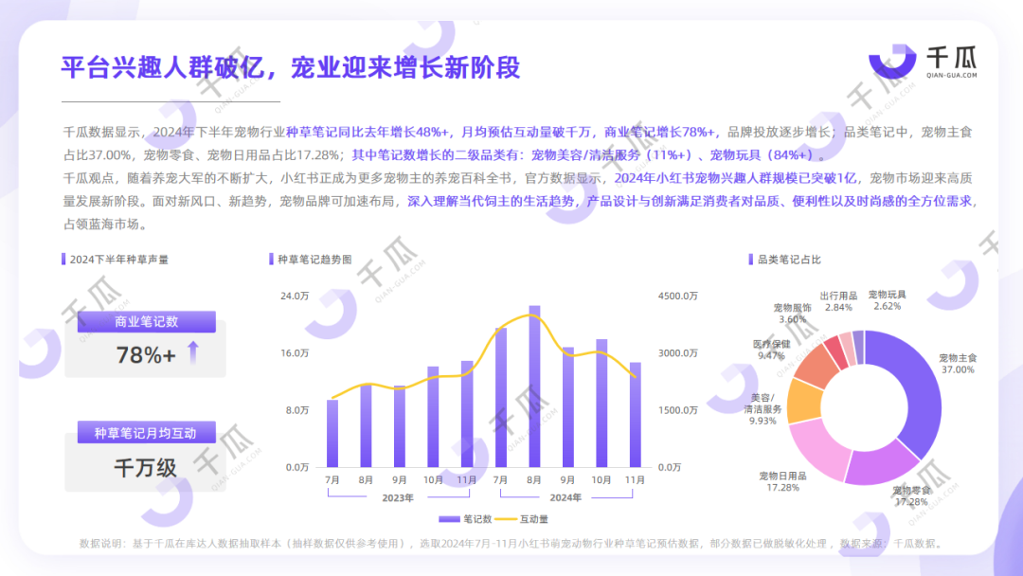
Task: Click the 宠物玩具 2.62% donut label
Action: tap(888, 300)
